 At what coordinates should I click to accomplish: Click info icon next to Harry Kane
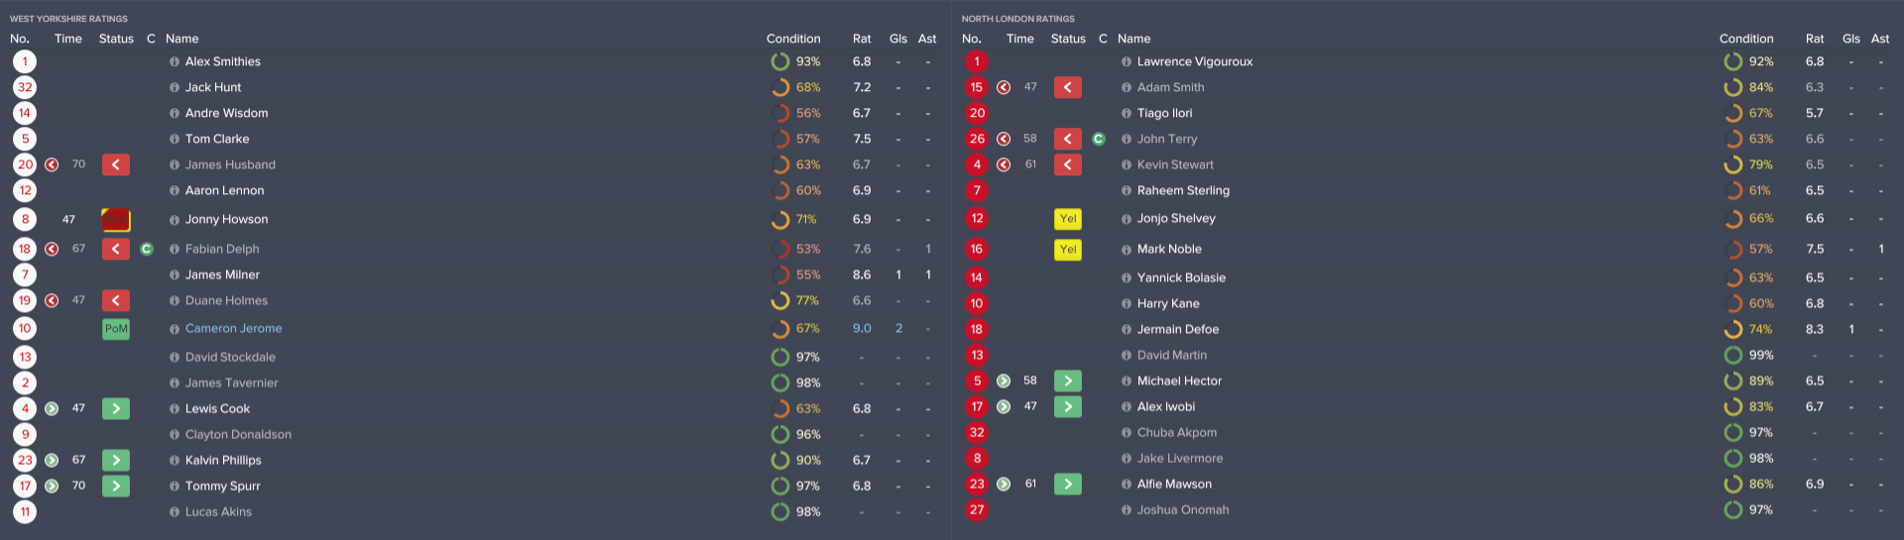click(1127, 304)
